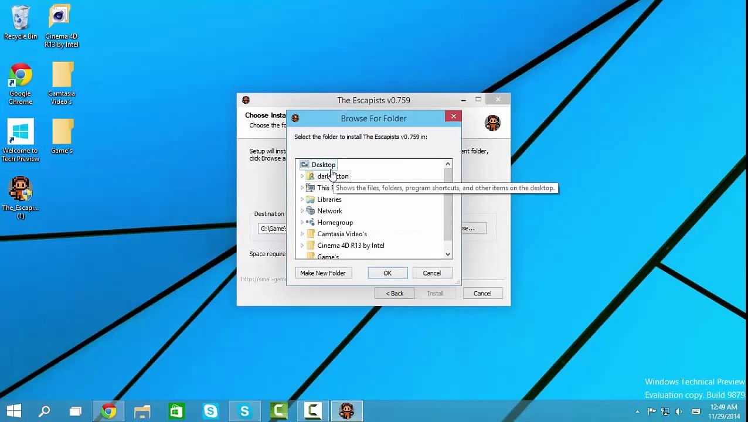Click the installer's bottom Cancel button

(482, 294)
